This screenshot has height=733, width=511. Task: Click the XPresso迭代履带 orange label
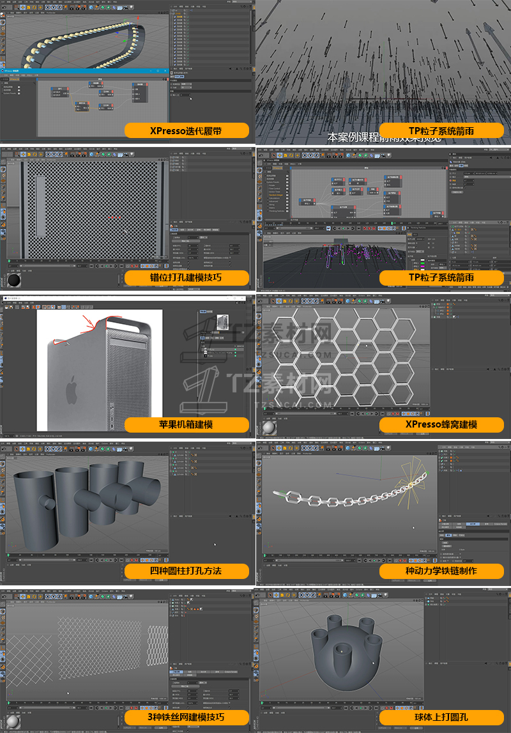click(187, 130)
